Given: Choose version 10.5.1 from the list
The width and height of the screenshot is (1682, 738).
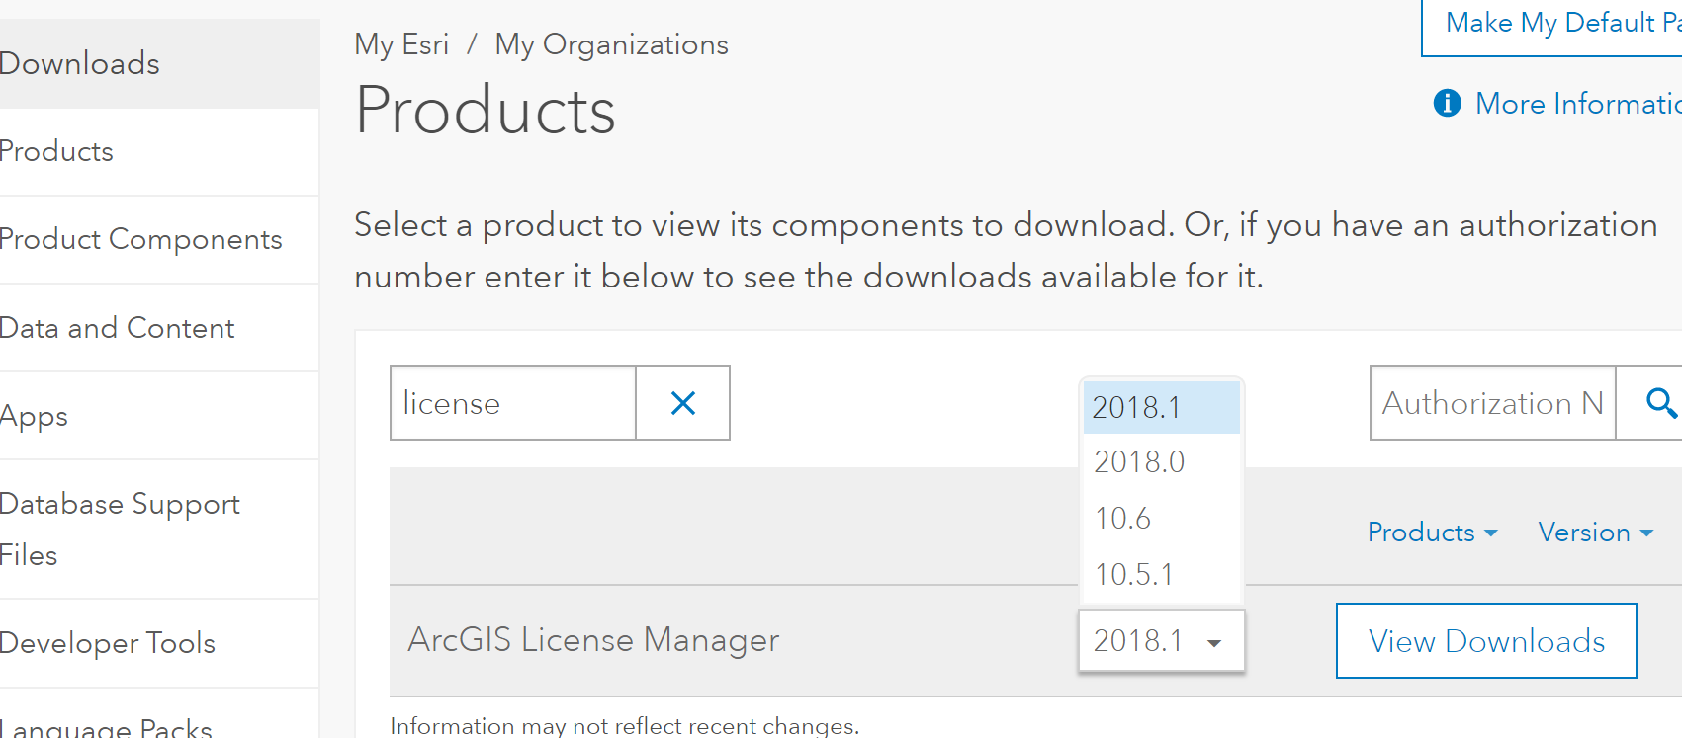Looking at the screenshot, I should click(x=1133, y=575).
